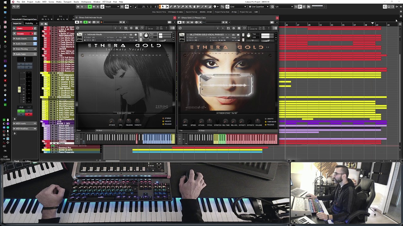Toggle global Solo S state in toolbar
Viewport: 403px width, 226px height.
point(82,7)
